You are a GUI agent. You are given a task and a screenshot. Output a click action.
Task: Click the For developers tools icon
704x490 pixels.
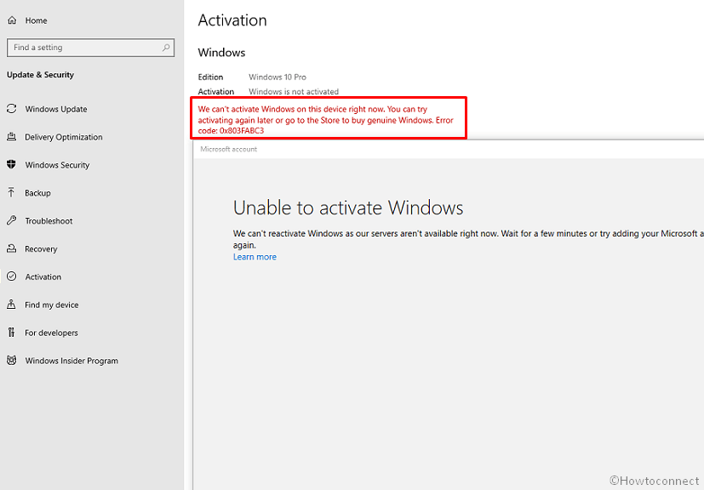click(x=12, y=333)
